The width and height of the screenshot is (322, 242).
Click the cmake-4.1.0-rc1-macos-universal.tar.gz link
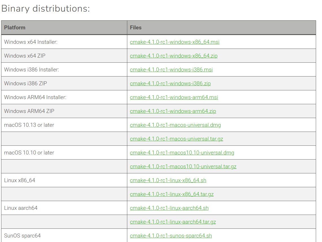click(176, 139)
